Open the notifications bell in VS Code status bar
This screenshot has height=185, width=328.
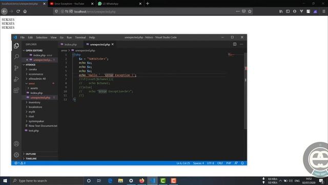[242, 163]
